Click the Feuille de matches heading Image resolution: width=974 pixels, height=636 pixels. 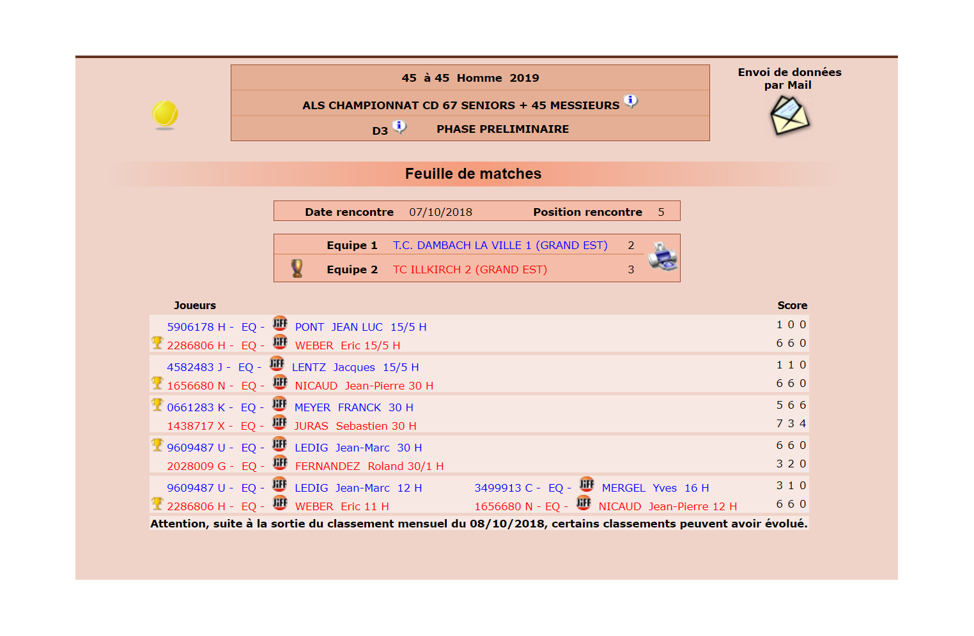[x=473, y=174]
